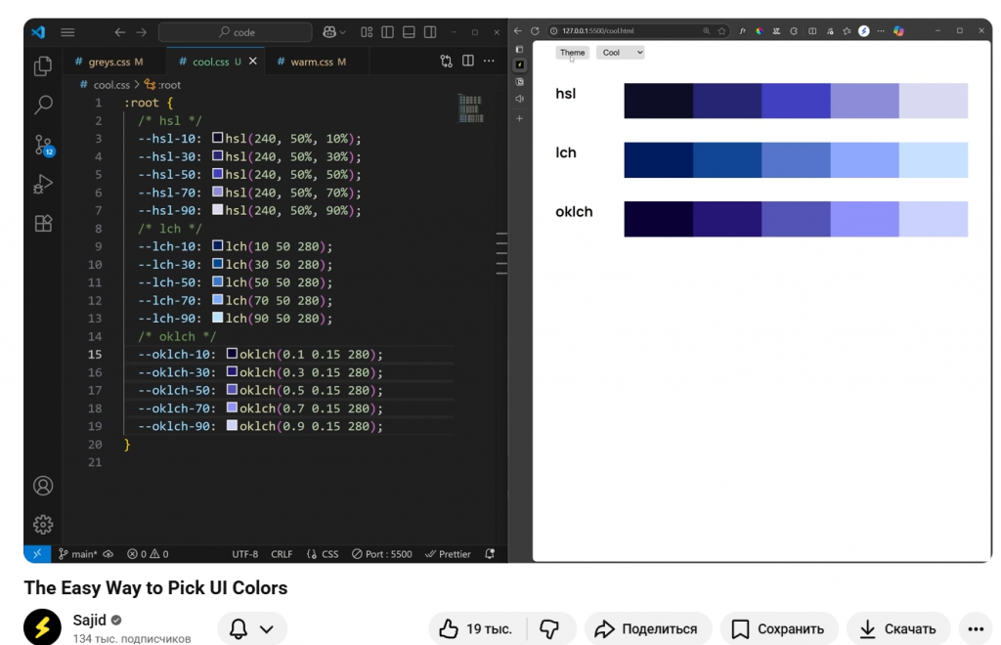Open the Accounts icon in the activity bar
Image resolution: width=1001 pixels, height=645 pixels.
(x=43, y=486)
